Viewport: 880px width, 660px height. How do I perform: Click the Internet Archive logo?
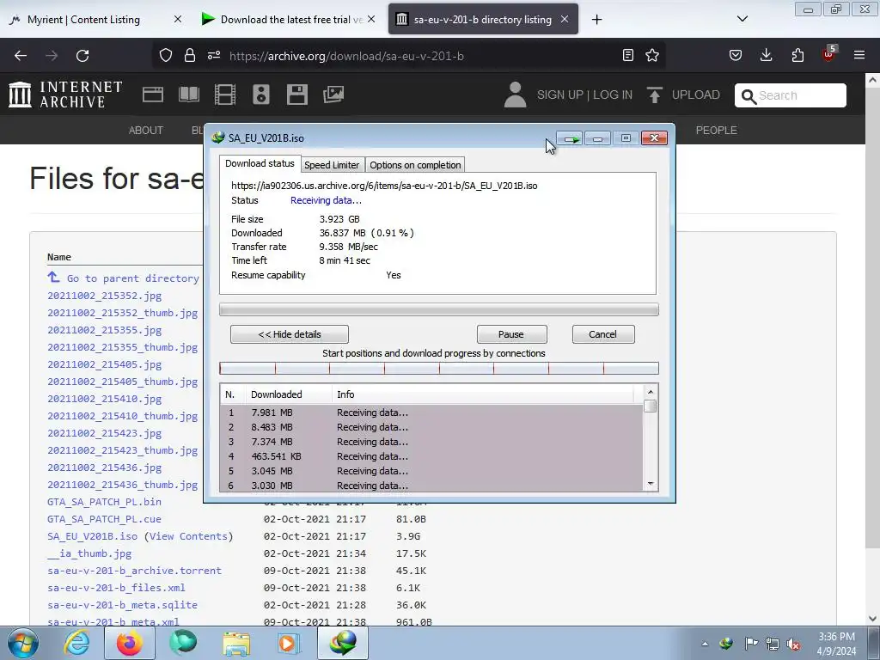tap(65, 95)
